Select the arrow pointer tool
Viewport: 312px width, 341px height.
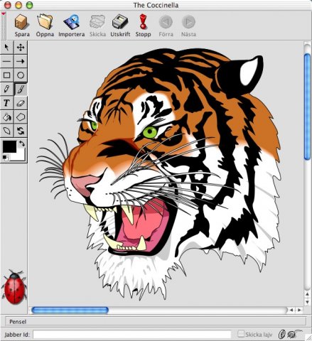[x=7, y=48]
